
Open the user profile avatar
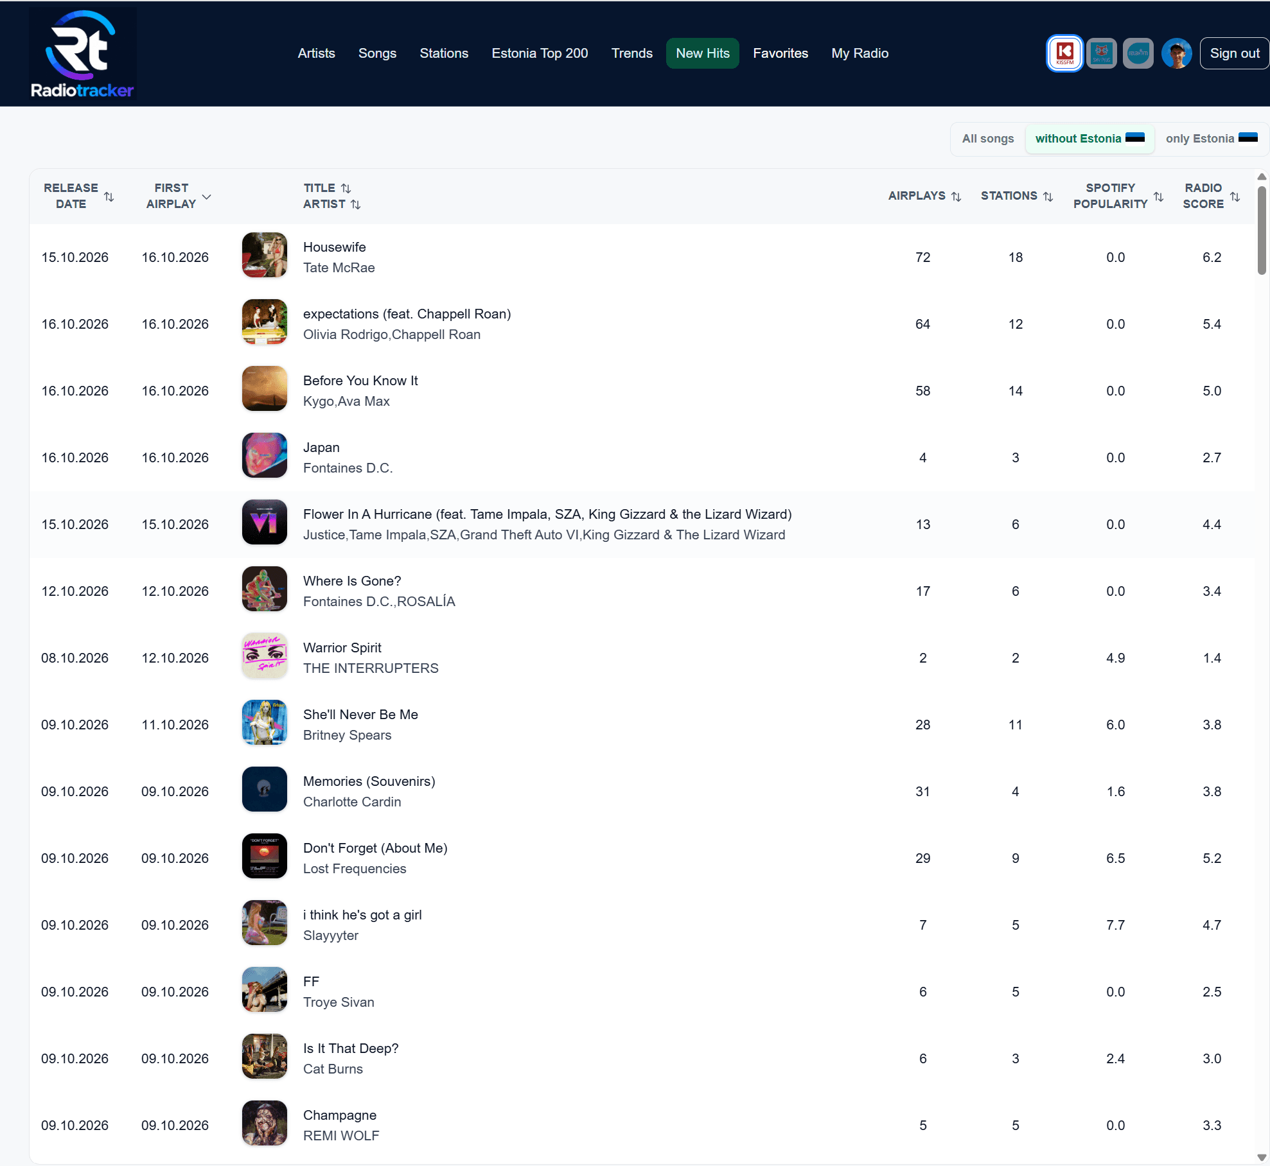1176,53
